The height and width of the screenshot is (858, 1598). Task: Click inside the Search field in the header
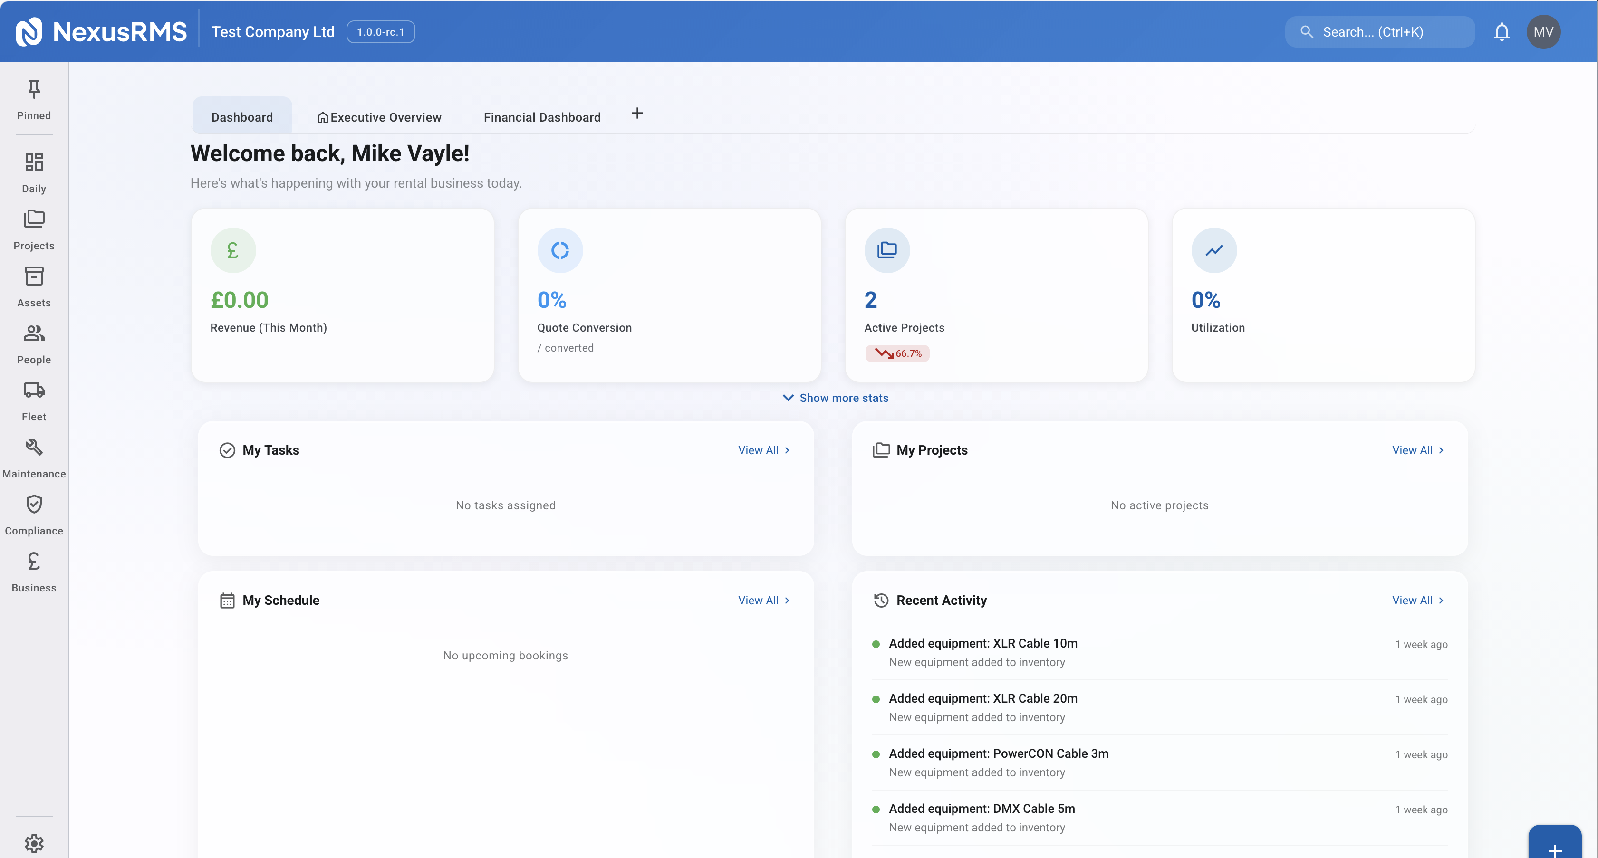[1380, 32]
